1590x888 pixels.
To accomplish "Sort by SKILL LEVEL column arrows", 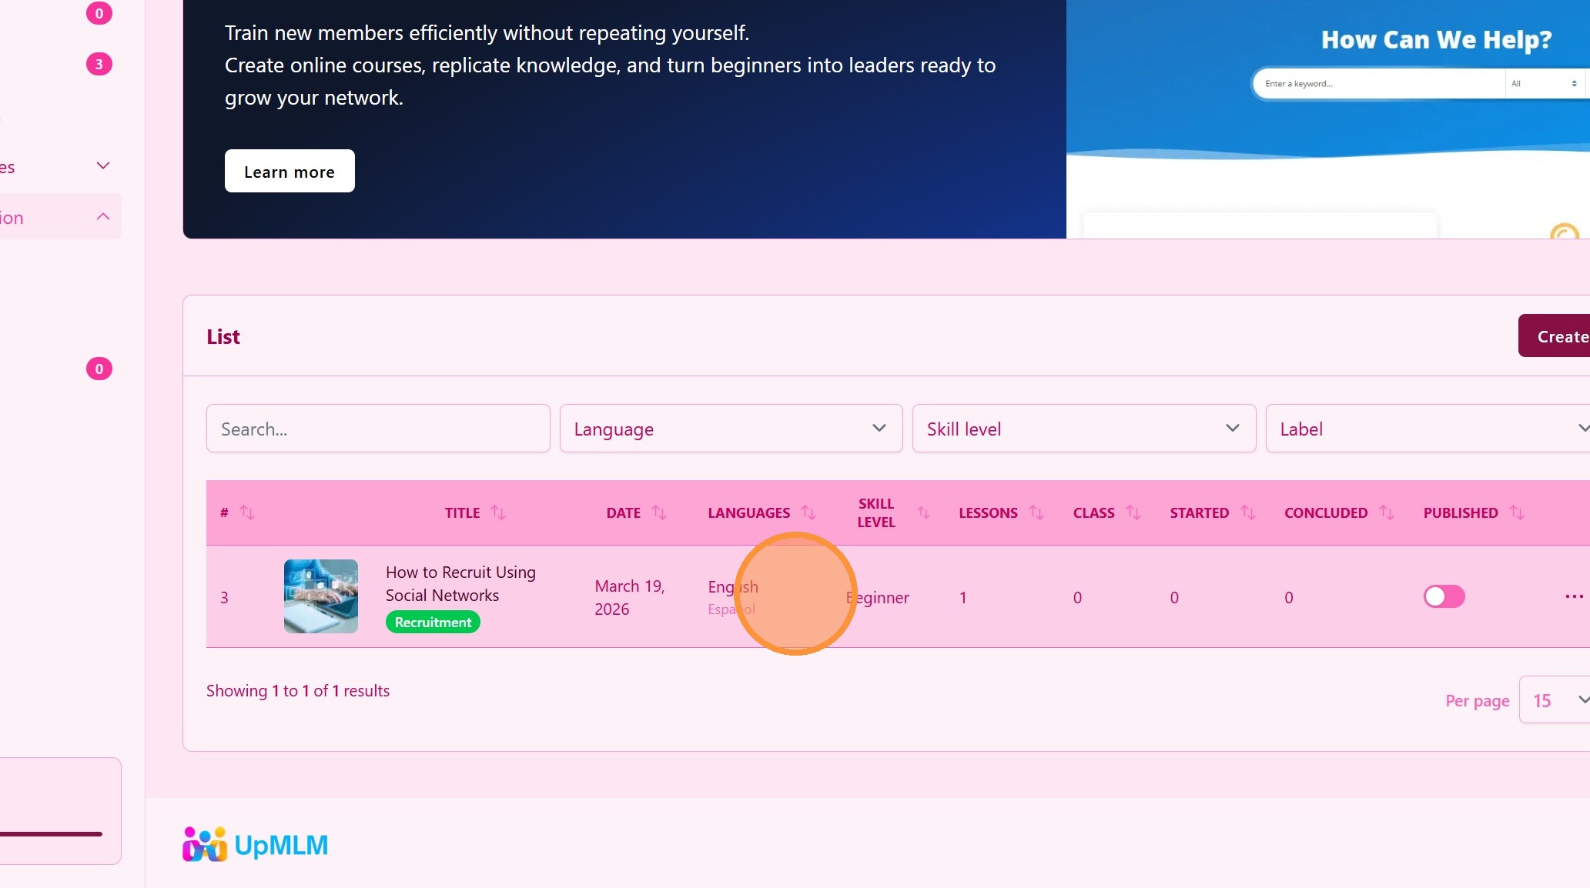I will click(923, 512).
